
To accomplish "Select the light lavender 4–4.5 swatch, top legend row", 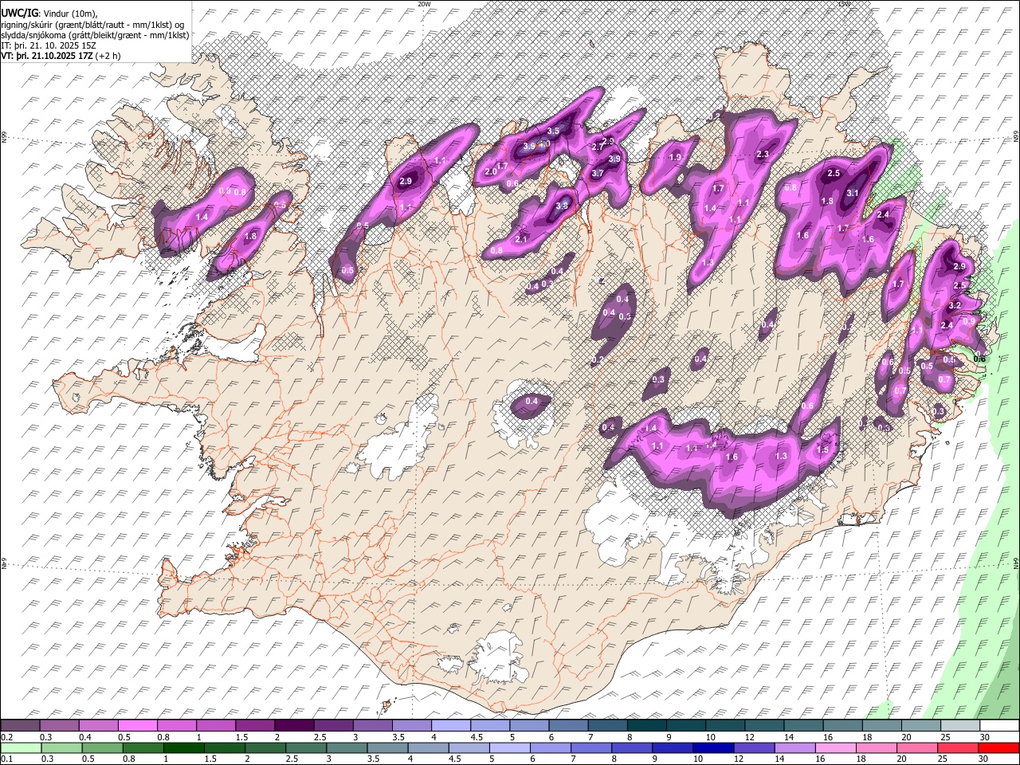I will point(450,726).
